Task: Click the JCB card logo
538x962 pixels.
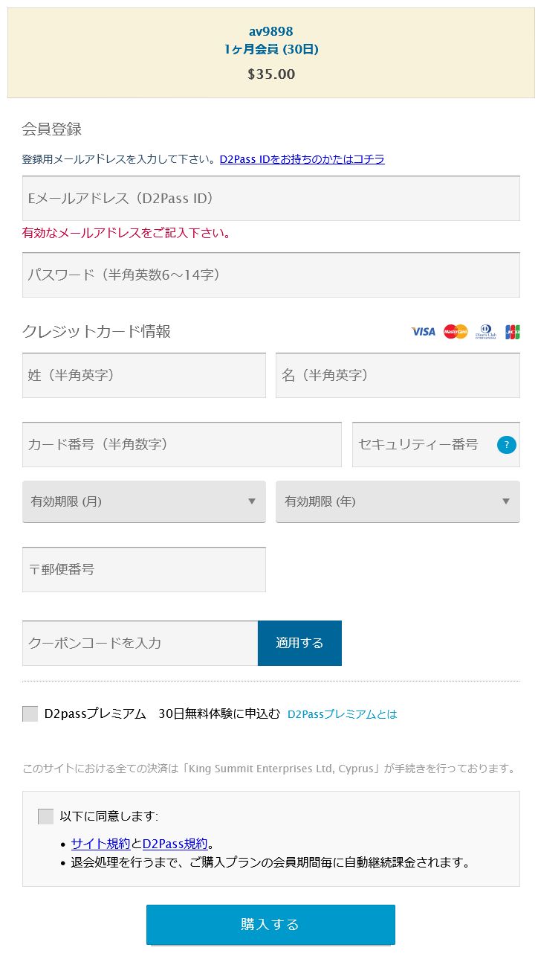Action: [512, 332]
